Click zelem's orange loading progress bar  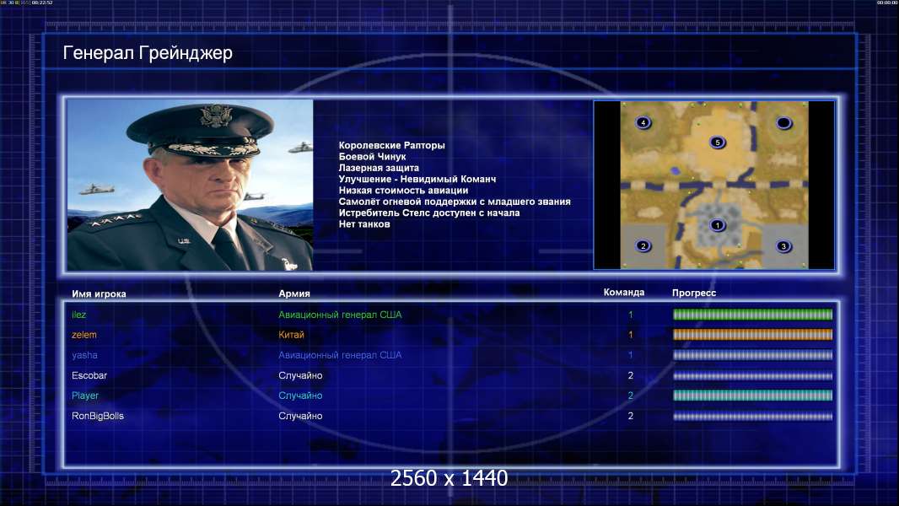pyautogui.click(x=752, y=335)
